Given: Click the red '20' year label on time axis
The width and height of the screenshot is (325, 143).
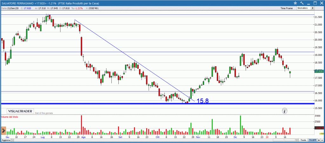Looking at the screenshot, I should (x=267, y=137).
